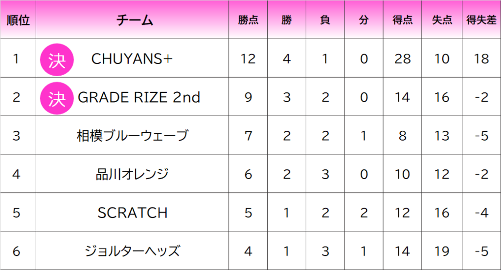Click the pink 決 badge beside CHUYANS+

tap(57, 60)
